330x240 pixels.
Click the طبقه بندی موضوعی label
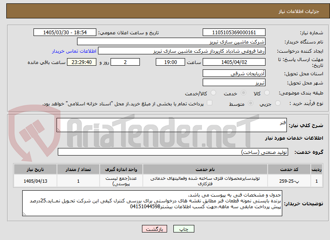301,93
